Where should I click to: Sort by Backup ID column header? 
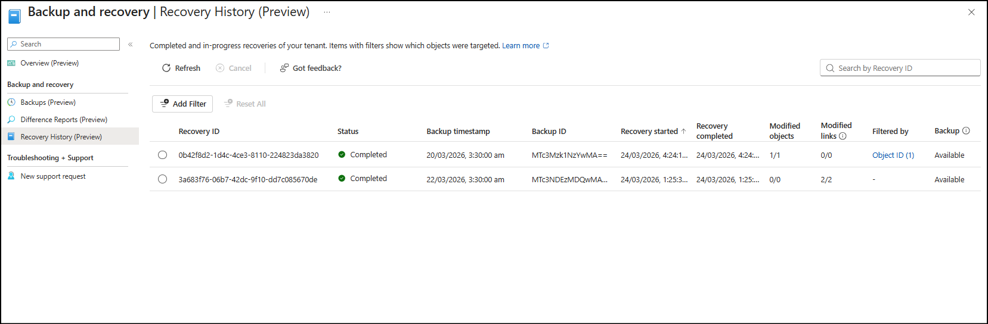[549, 132]
